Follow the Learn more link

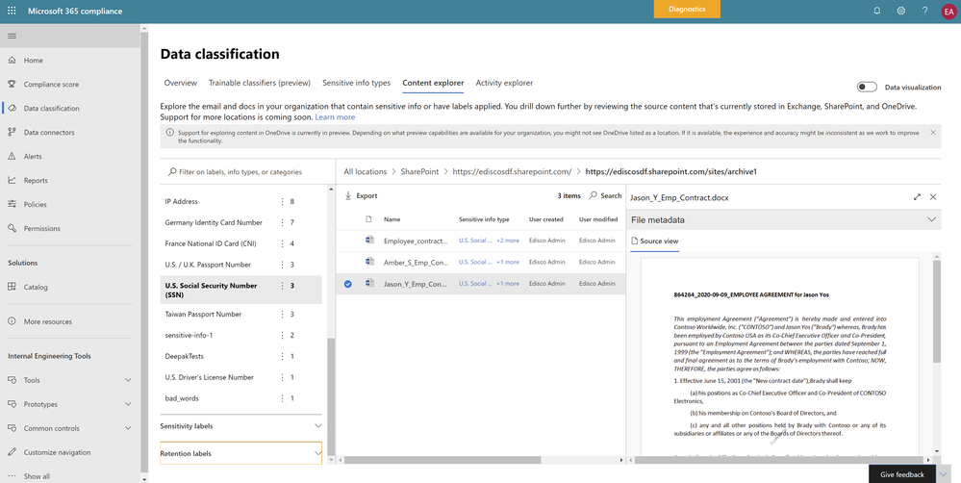[335, 116]
